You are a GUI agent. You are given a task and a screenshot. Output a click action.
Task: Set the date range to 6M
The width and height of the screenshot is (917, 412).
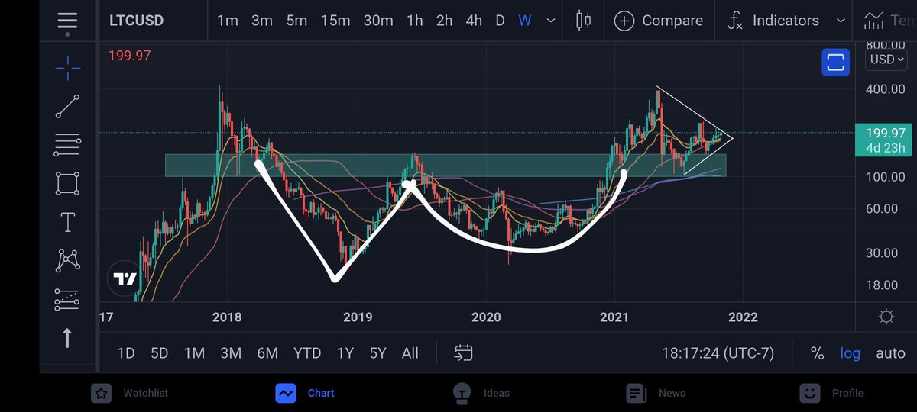tap(267, 352)
